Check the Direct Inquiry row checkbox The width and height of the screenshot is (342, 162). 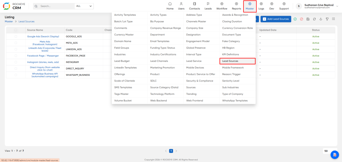(16, 68)
